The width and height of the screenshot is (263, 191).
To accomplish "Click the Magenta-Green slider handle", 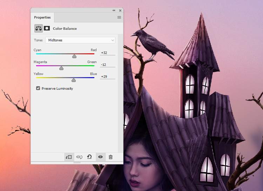I will pos(61,68).
